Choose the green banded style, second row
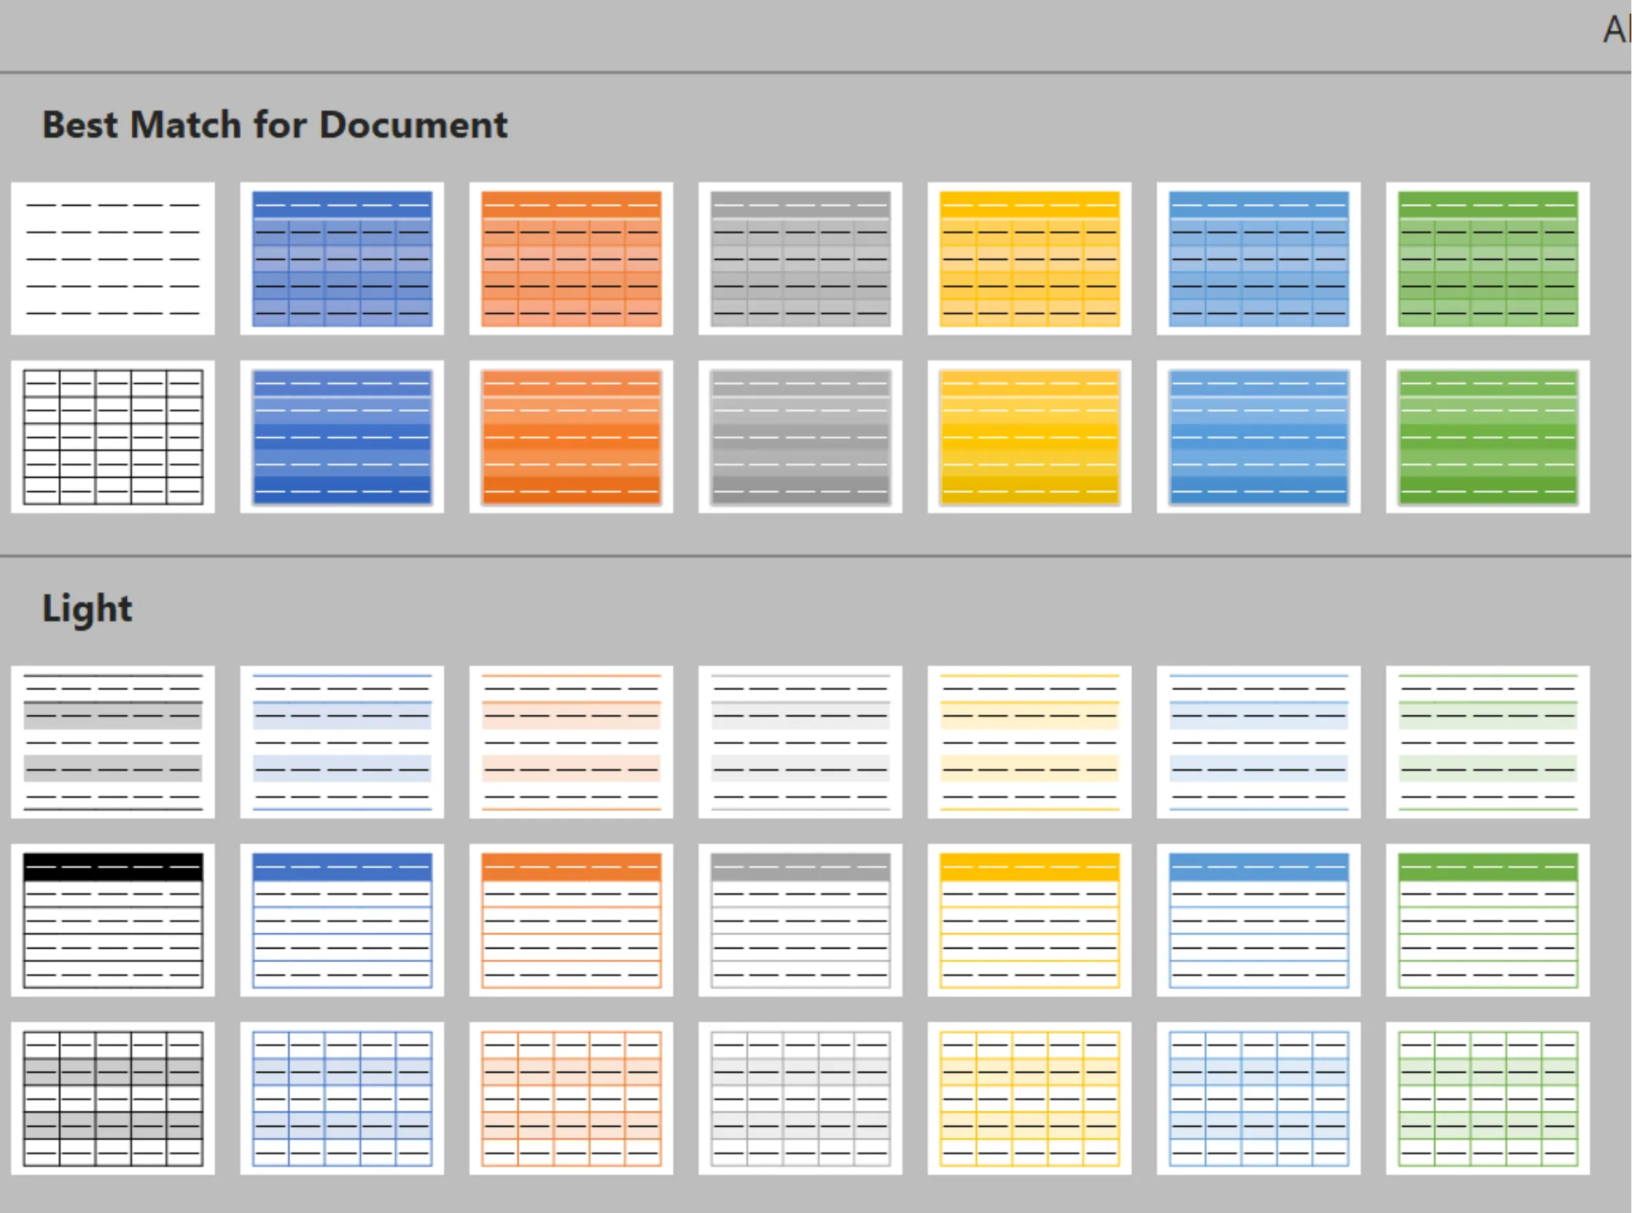 tap(1488, 437)
